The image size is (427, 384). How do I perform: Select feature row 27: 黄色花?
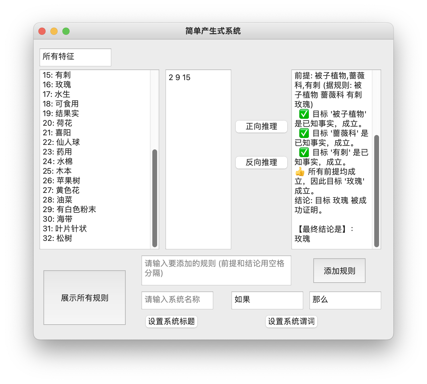(61, 190)
